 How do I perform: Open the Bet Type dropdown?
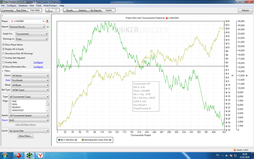click(x=30, y=90)
